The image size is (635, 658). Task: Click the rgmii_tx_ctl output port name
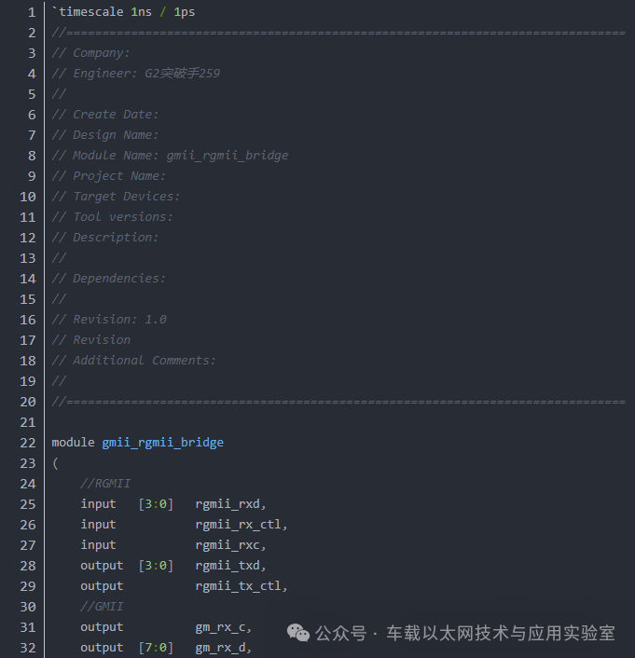coord(242,586)
